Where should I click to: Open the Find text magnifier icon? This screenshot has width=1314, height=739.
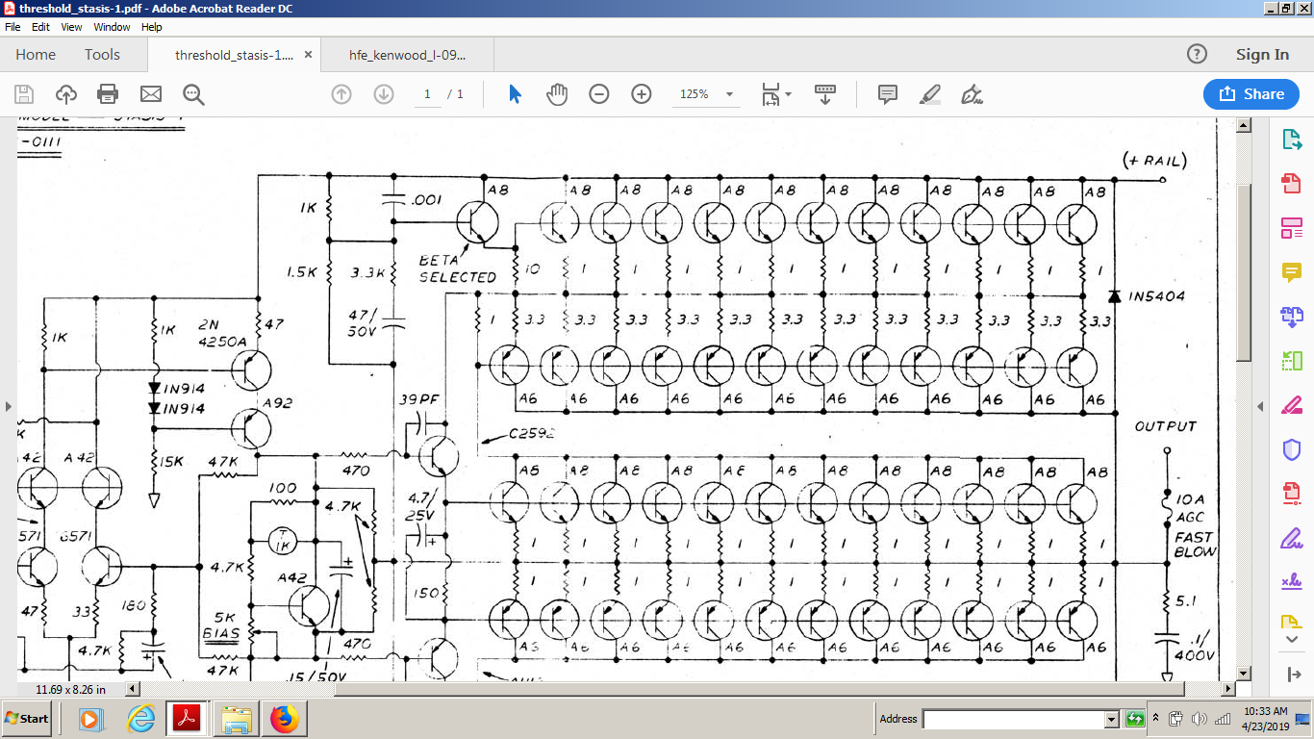[x=193, y=94]
